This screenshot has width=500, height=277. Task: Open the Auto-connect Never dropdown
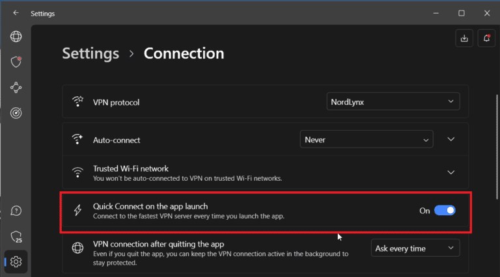tap(366, 139)
